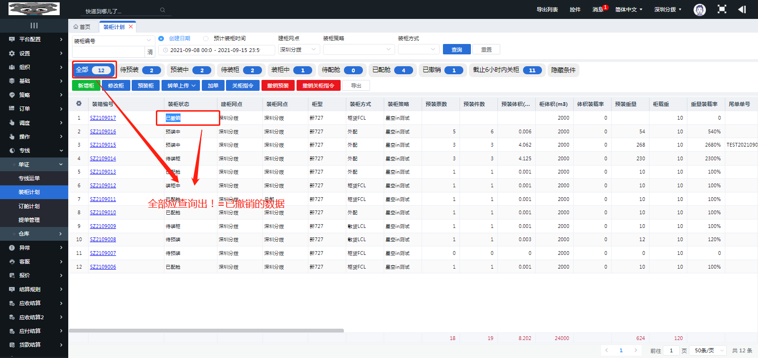Select the 创建日期 radio button

[161, 38]
